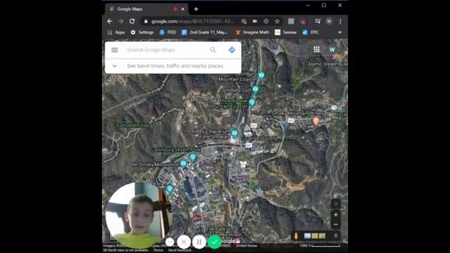This screenshot has width=450, height=253.
Task: Close the Google Maps tab
Action: point(183,9)
